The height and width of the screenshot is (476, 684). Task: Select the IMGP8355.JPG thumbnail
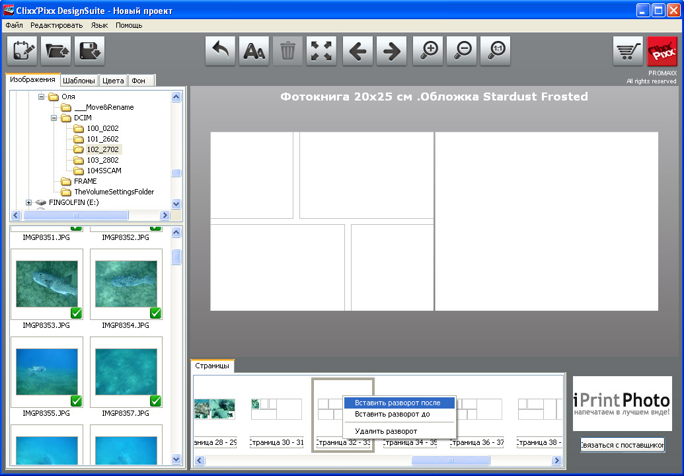47,372
